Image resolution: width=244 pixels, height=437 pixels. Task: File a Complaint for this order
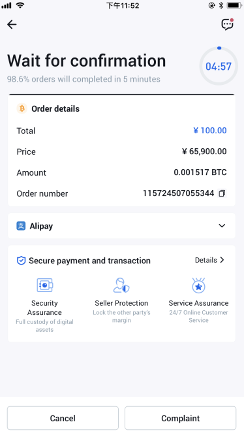tap(180, 418)
